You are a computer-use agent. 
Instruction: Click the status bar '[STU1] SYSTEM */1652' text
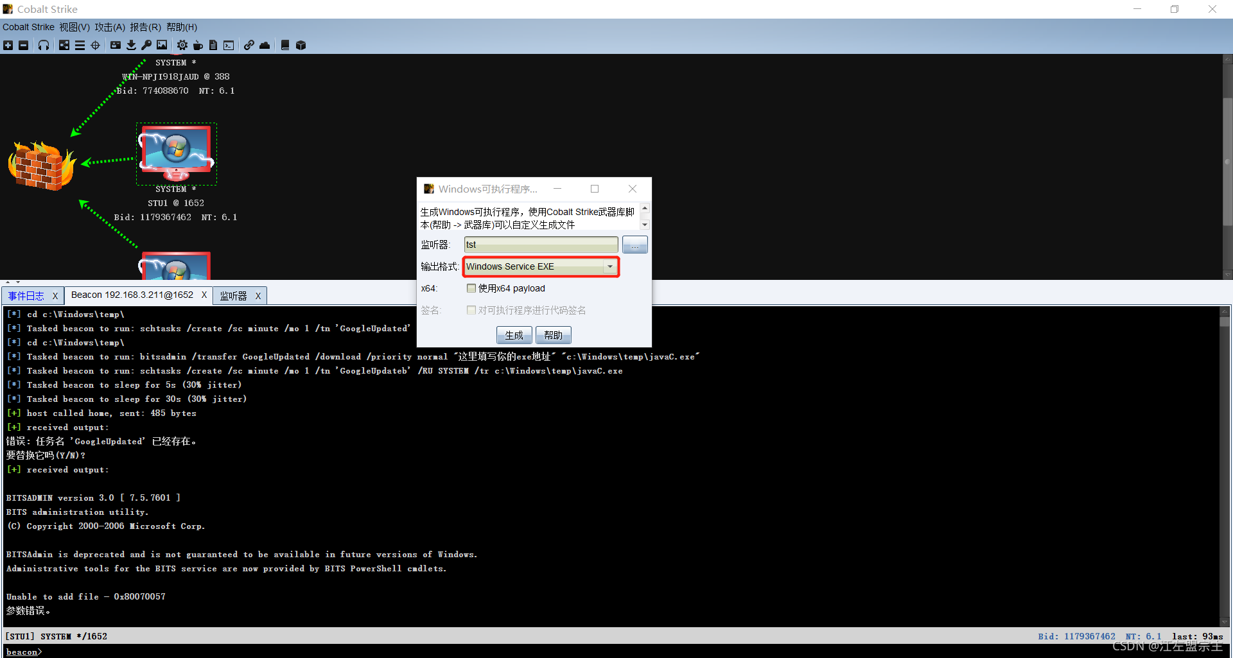point(57,636)
